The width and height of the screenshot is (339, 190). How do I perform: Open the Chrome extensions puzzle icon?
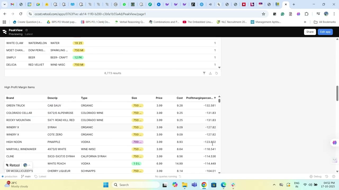tap(306, 14)
